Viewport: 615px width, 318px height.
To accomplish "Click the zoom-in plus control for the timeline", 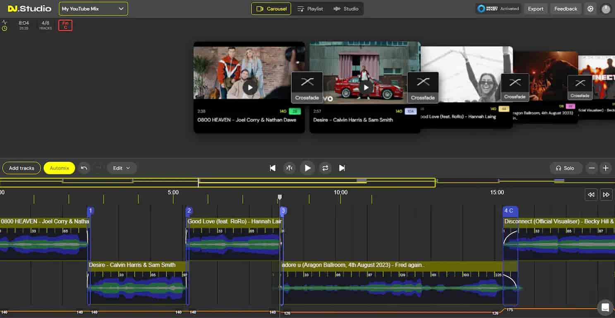I will 605,168.
